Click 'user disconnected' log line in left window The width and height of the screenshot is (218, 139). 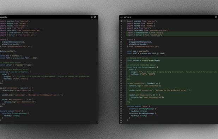[20, 102]
